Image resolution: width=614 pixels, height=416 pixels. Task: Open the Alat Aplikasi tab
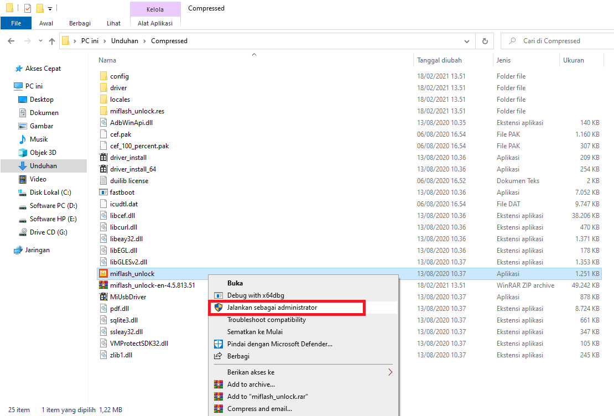pos(155,23)
